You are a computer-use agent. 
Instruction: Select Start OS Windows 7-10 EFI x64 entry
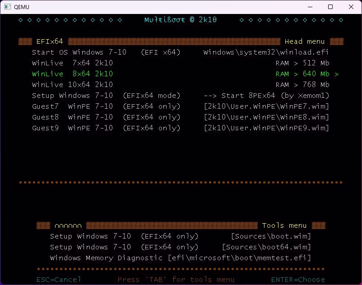180,52
